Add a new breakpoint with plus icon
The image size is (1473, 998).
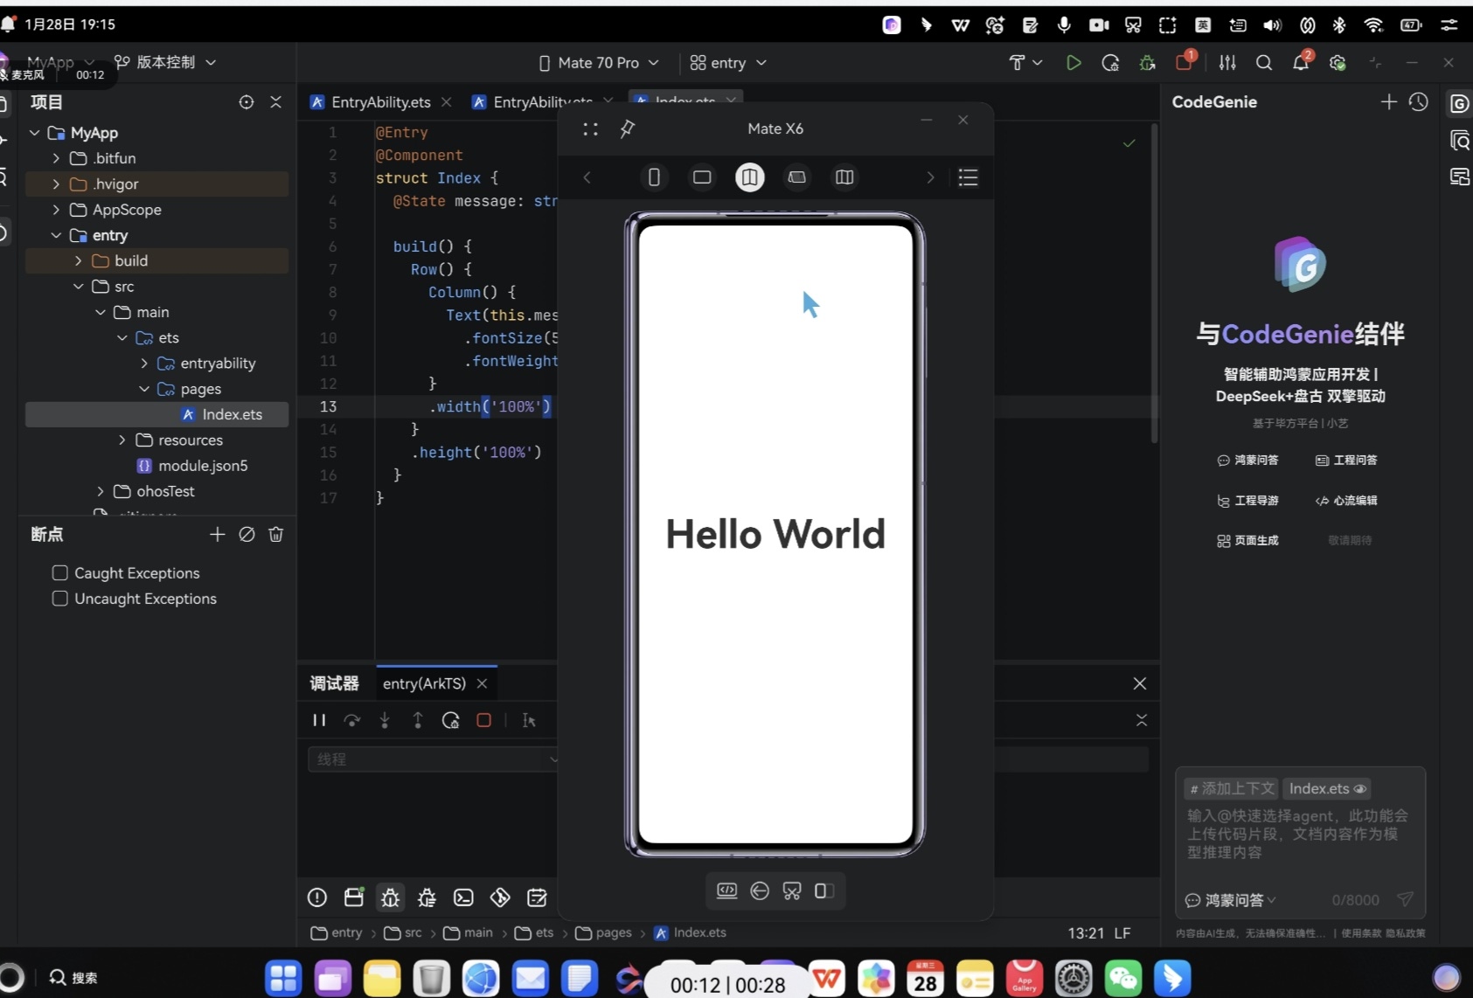tap(218, 534)
